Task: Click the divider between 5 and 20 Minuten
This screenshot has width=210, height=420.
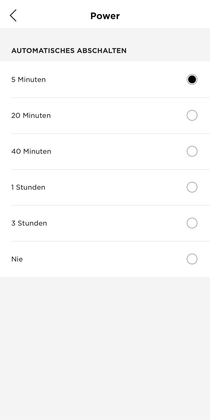Action: tap(111, 98)
